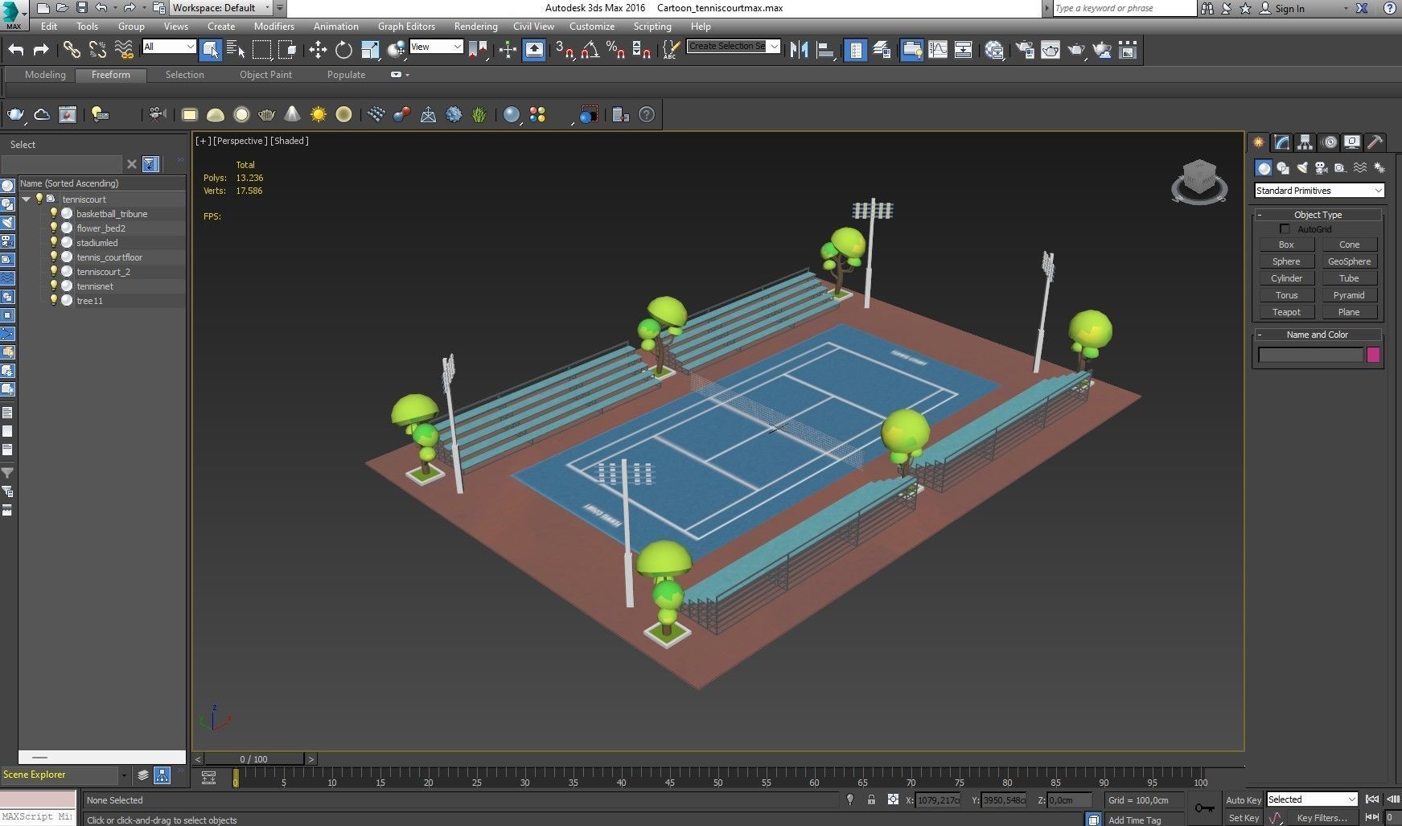The image size is (1402, 826).
Task: Click the Redo arrow in main toolbar
Action: point(41,50)
